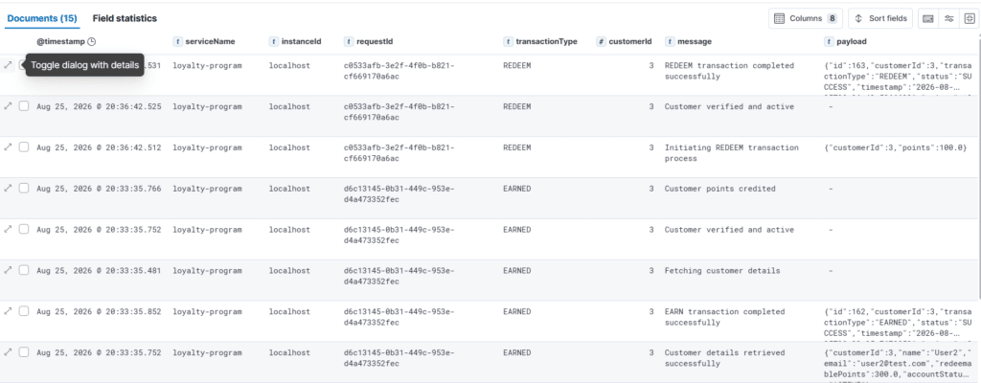This screenshot has height=383, width=981.
Task: Select checkbox for EARNED Customer verified and active row
Action: pyautogui.click(x=24, y=229)
